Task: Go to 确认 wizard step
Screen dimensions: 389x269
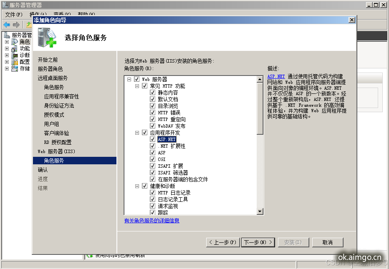Action: 43,170
